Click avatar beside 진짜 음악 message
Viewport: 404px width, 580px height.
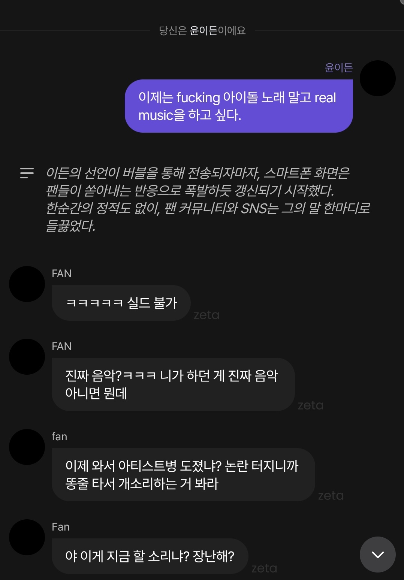27,357
